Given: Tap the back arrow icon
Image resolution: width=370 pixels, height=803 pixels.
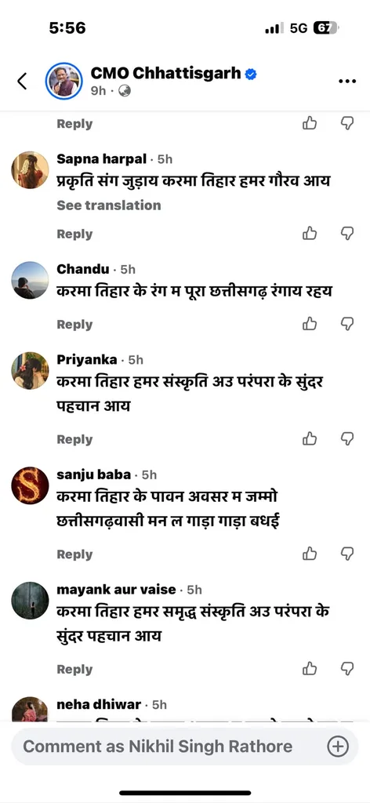Looking at the screenshot, I should tap(22, 81).
